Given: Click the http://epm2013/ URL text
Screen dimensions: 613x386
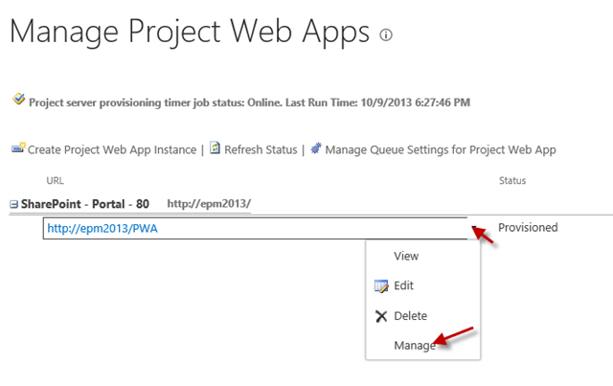Looking at the screenshot, I should (x=209, y=204).
